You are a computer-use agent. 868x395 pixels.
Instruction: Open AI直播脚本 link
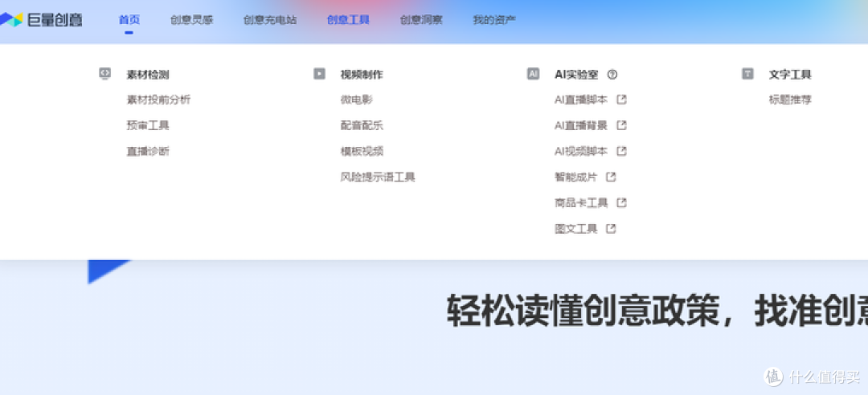click(581, 100)
